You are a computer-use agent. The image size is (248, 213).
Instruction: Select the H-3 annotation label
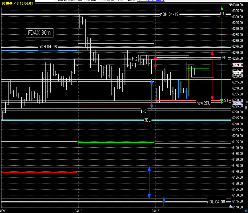coord(144,111)
